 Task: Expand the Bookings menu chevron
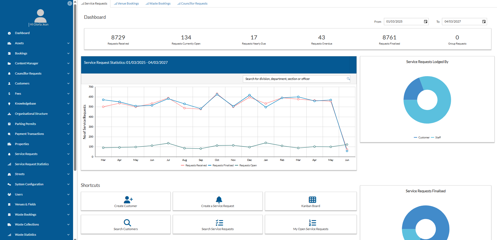(x=68, y=53)
